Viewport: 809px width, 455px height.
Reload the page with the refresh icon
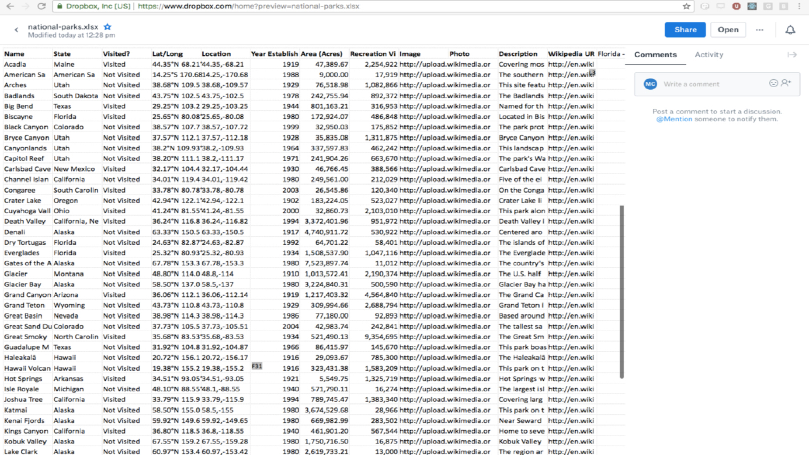[41, 6]
